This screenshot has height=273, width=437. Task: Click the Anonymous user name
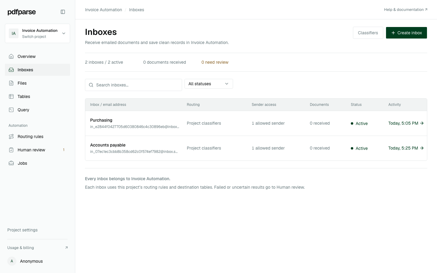click(x=31, y=261)
